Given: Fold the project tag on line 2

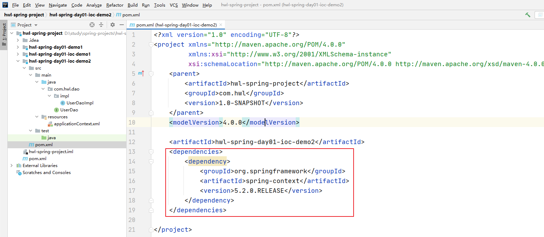Looking at the screenshot, I should (x=151, y=45).
